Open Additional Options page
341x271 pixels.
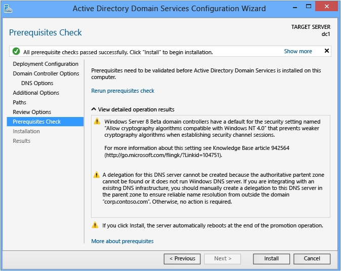click(x=36, y=93)
